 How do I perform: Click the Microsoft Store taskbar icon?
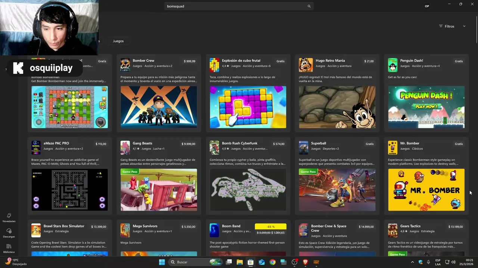tap(251, 262)
